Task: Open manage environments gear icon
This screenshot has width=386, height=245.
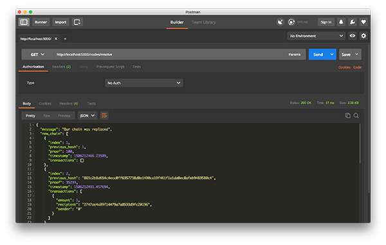Action: [x=363, y=36]
